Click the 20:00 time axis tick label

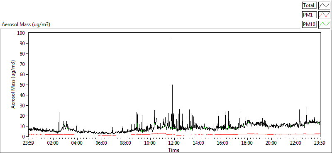point(272,143)
